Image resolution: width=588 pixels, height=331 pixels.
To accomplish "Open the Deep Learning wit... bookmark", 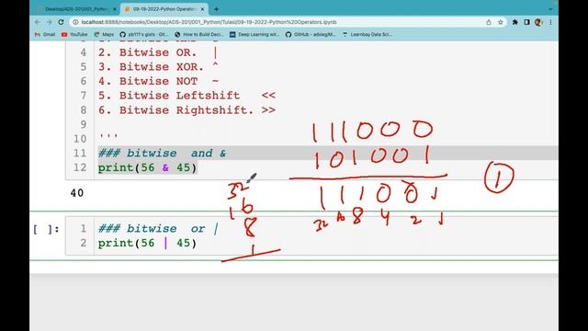I will [x=254, y=34].
